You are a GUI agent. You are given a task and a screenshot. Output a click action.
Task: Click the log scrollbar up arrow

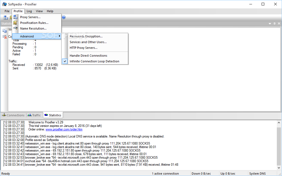click(x=279, y=123)
